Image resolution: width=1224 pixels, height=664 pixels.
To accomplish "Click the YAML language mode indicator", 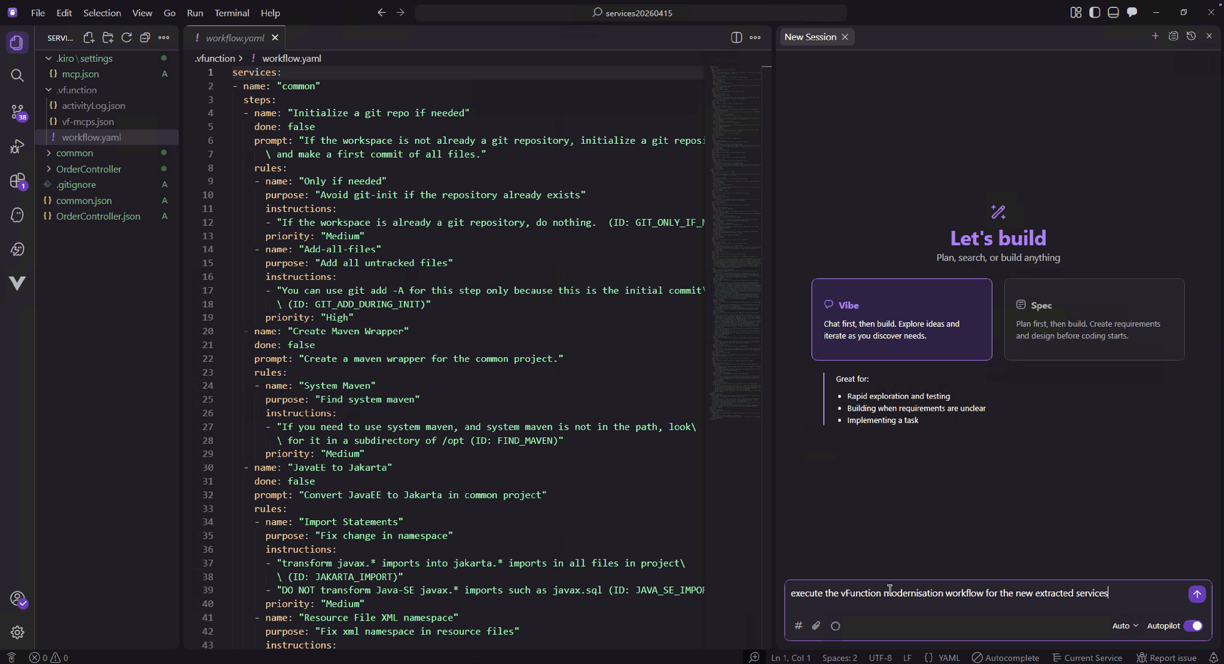I will coord(949,658).
